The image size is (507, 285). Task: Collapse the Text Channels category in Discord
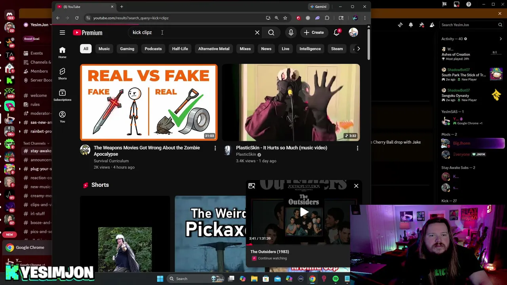point(36,143)
